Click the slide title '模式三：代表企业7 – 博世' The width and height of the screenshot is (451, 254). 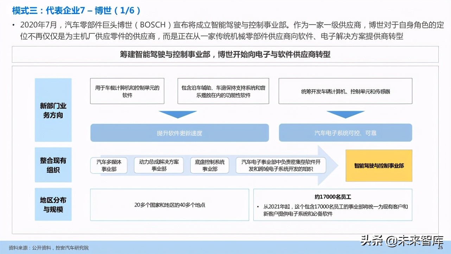click(77, 11)
